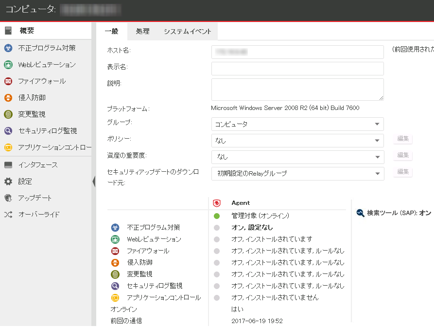
Task: Open the ポリシー dropdown
Action: [297, 141]
